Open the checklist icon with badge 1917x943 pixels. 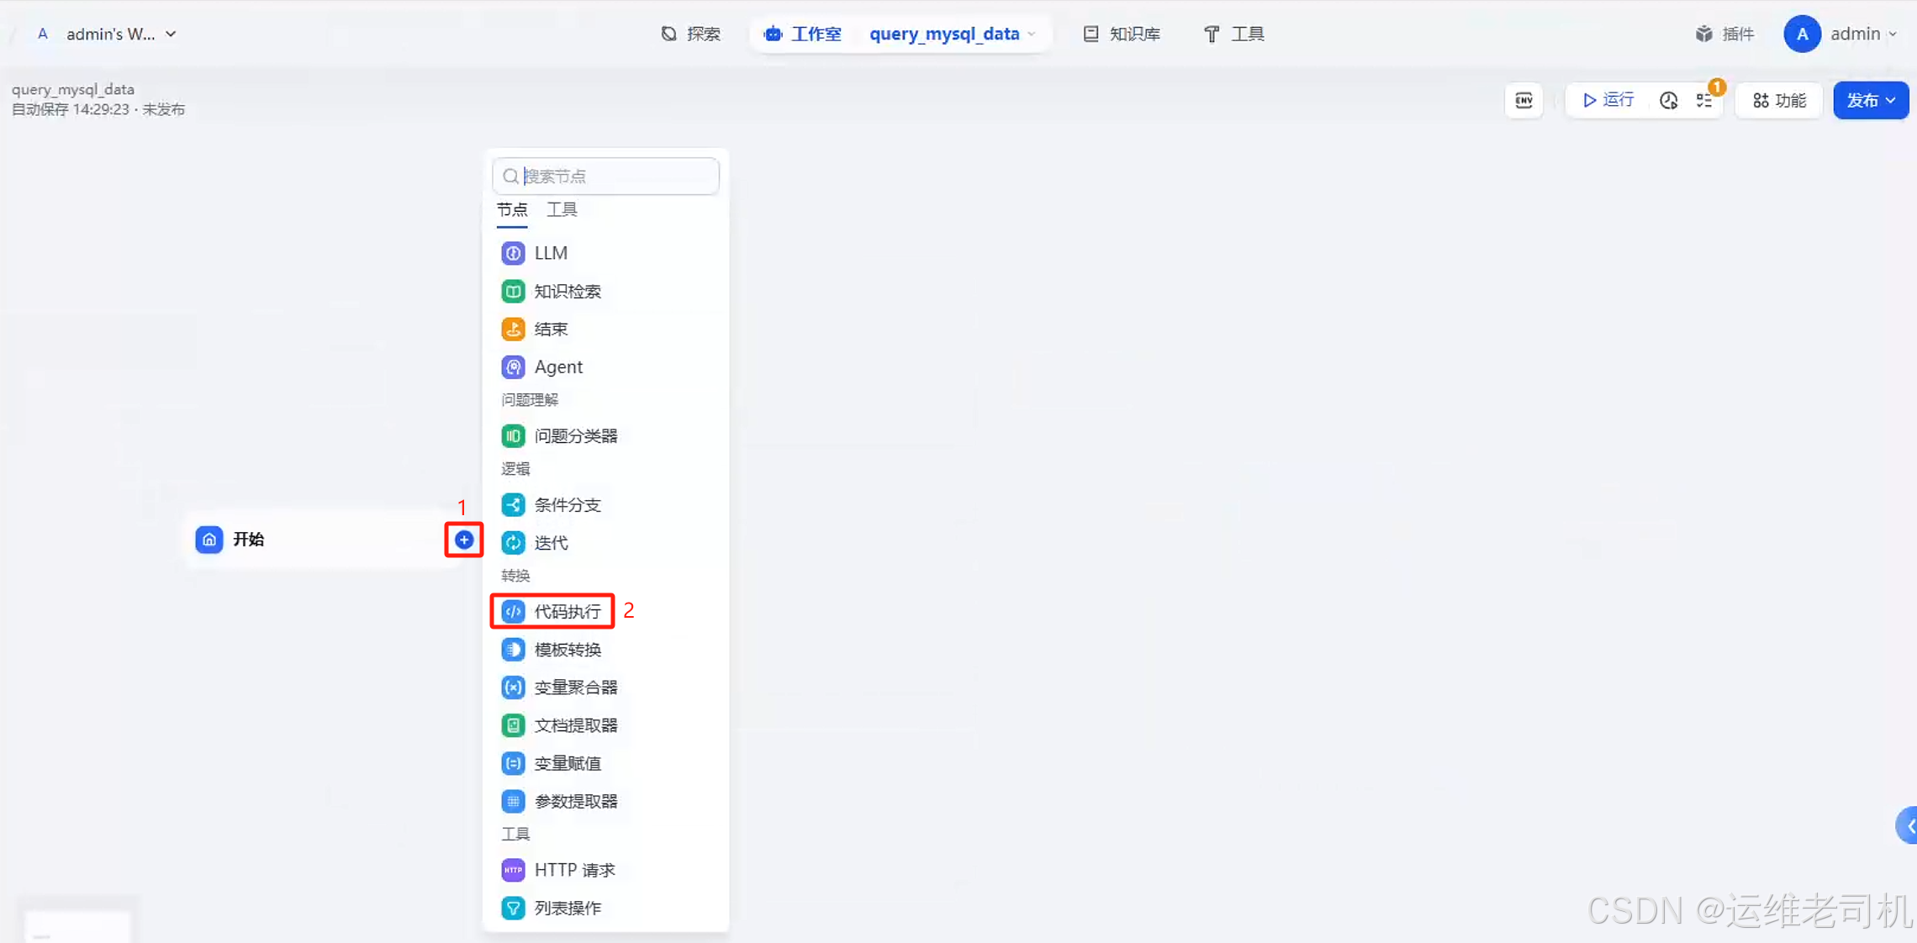pos(1704,101)
